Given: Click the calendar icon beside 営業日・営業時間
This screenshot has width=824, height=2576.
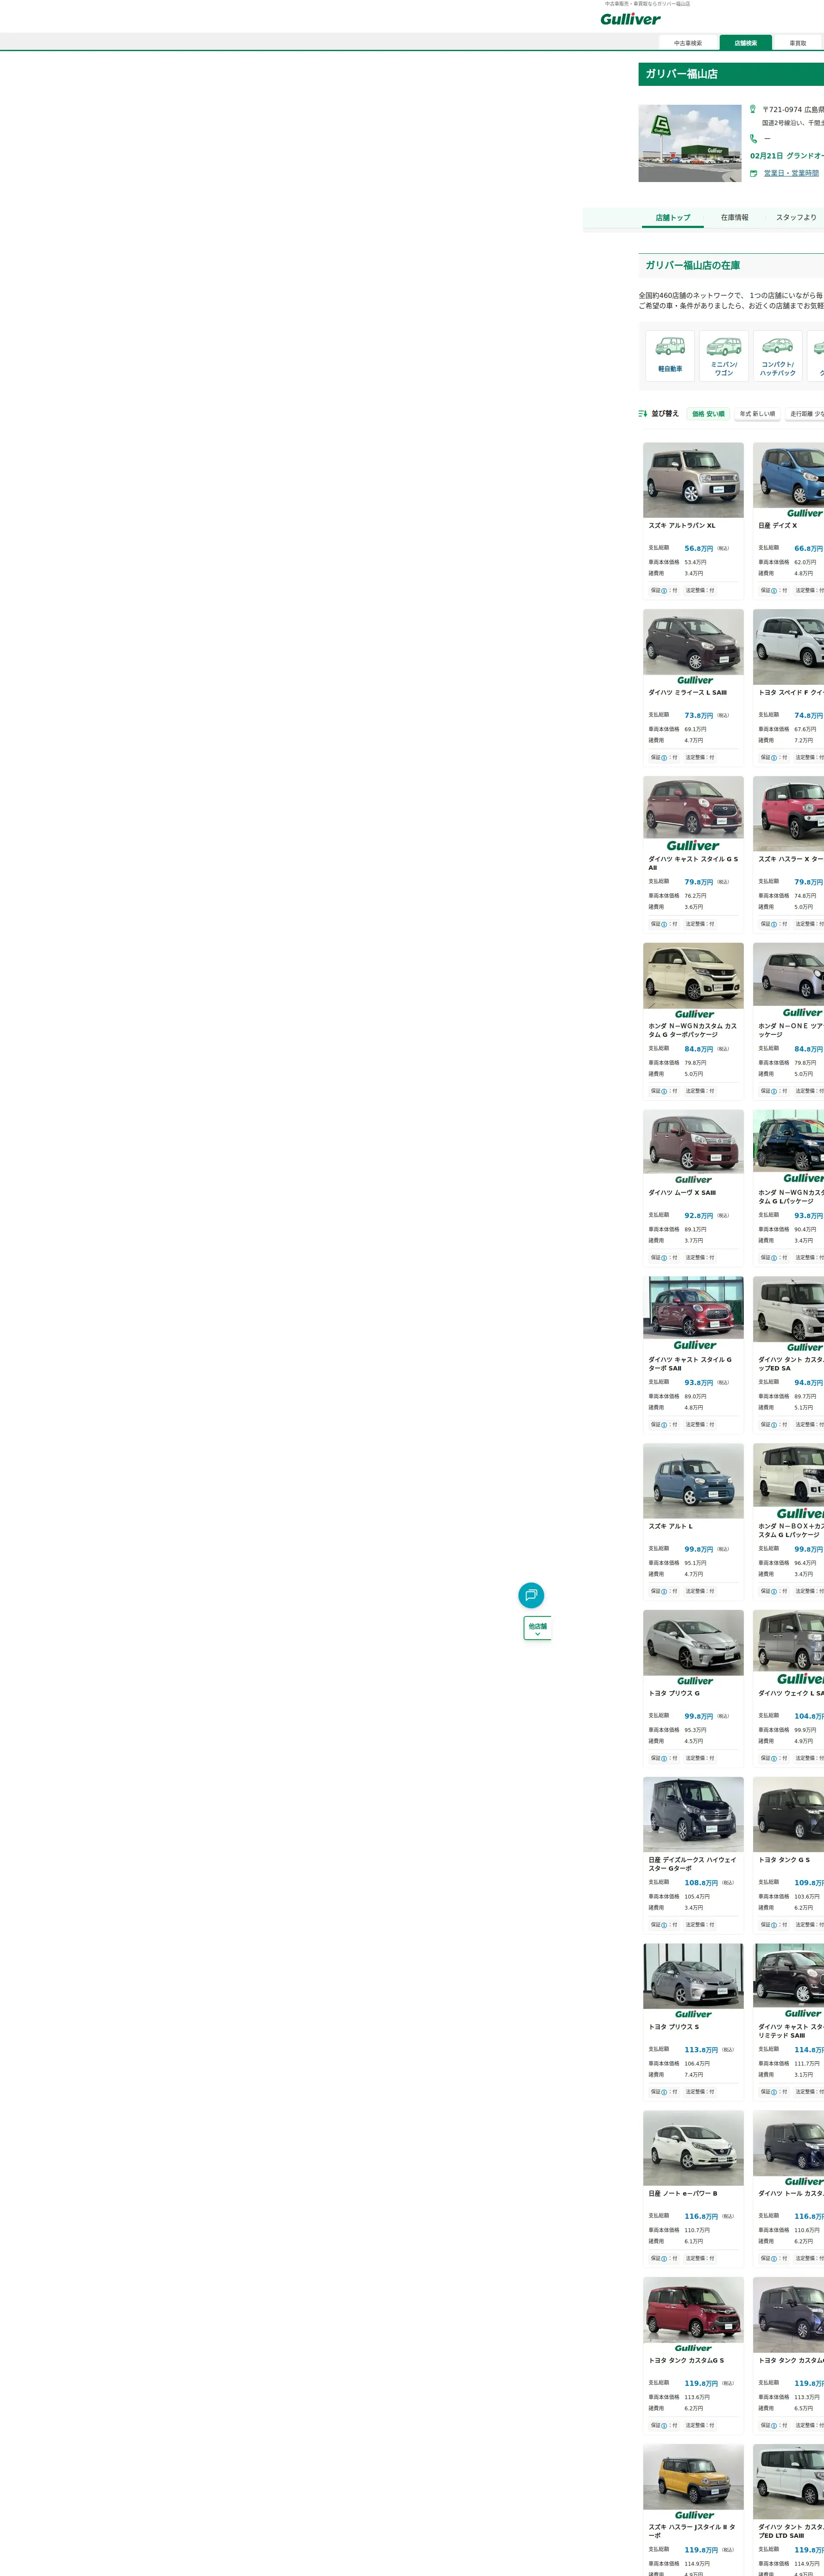Looking at the screenshot, I should (x=753, y=173).
